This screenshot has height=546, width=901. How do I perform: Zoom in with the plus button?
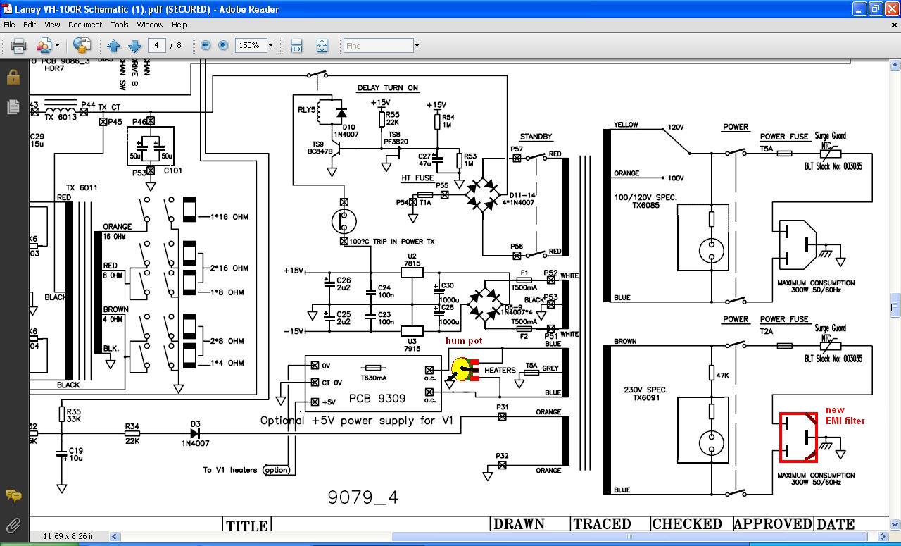click(223, 45)
